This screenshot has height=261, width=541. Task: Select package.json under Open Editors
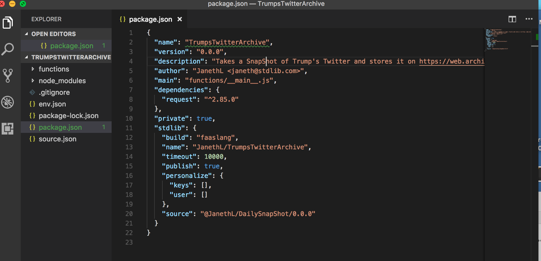pos(66,46)
